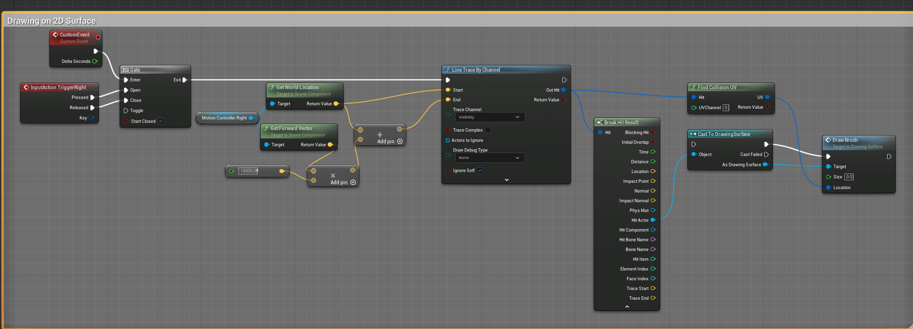Click the Draw Brush output execution pin
Screen dimensions: 913x329
click(x=889, y=156)
